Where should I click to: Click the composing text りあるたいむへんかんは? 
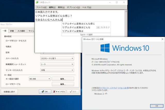[49, 20]
